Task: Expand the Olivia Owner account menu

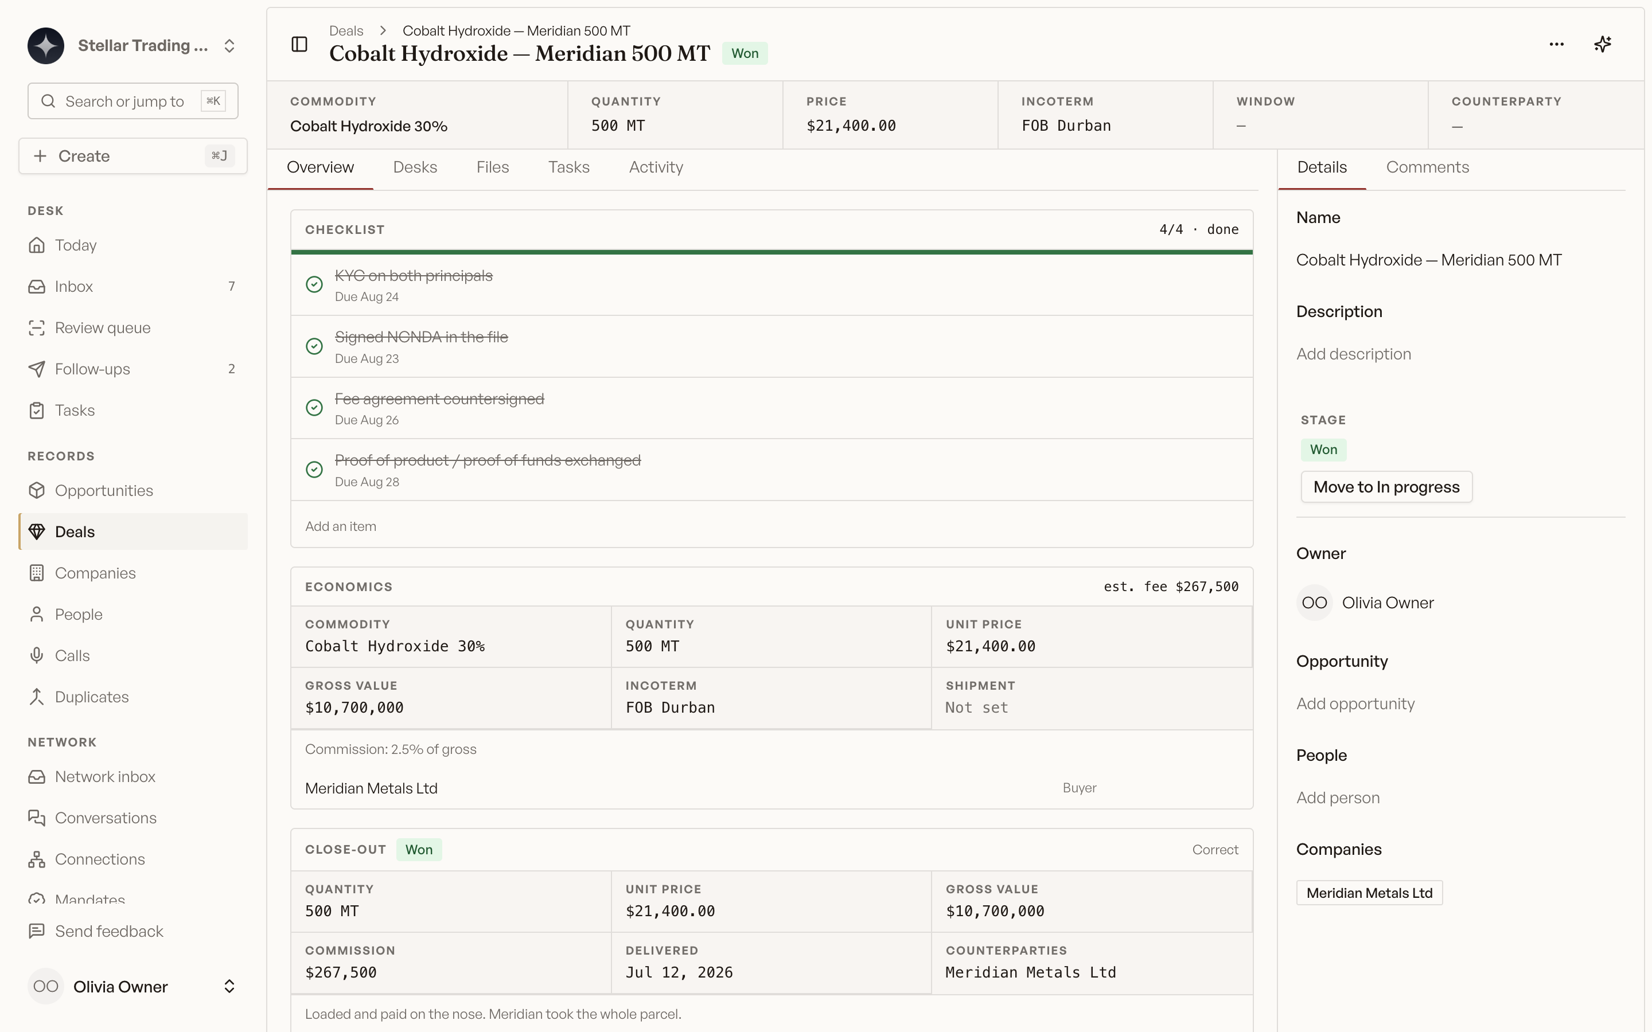Action: click(x=133, y=986)
